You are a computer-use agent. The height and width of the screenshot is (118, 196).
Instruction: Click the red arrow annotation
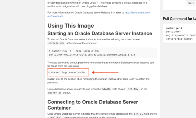point(105,72)
